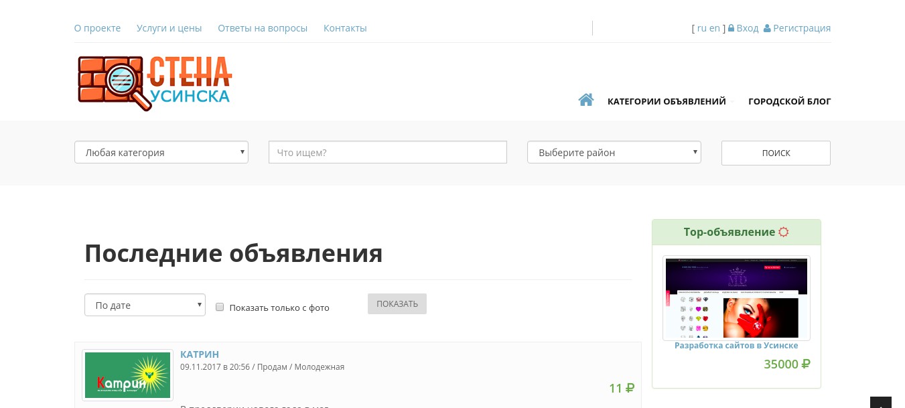905x408 pixels.
Task: Click the ПОКАЗАТЬ filter button
Action: point(397,303)
